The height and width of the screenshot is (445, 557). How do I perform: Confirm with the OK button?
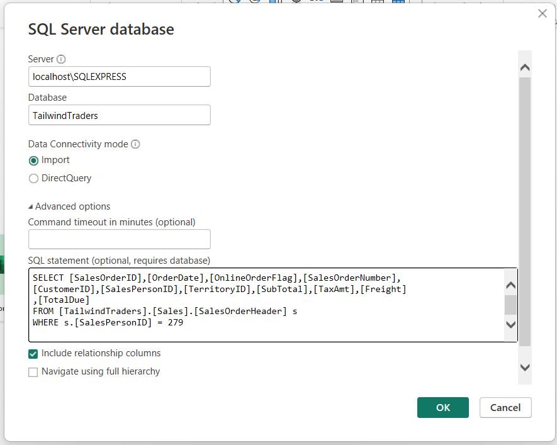[442, 407]
